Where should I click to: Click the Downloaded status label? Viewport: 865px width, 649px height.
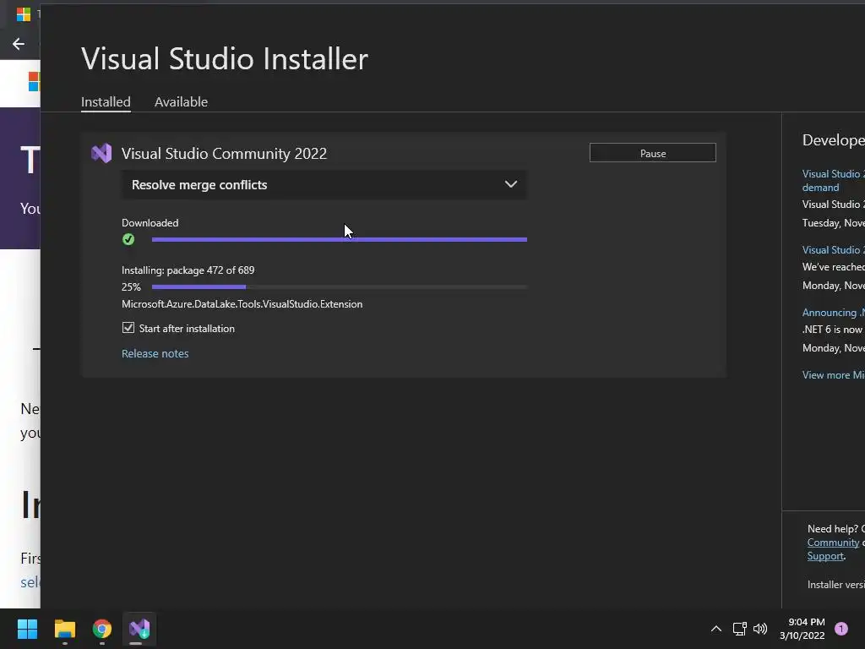coord(150,223)
